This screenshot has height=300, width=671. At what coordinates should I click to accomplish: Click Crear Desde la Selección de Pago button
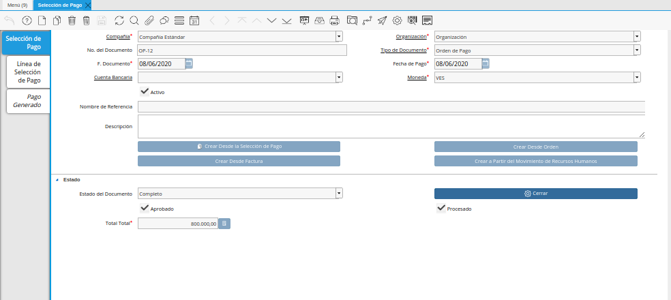239,147
